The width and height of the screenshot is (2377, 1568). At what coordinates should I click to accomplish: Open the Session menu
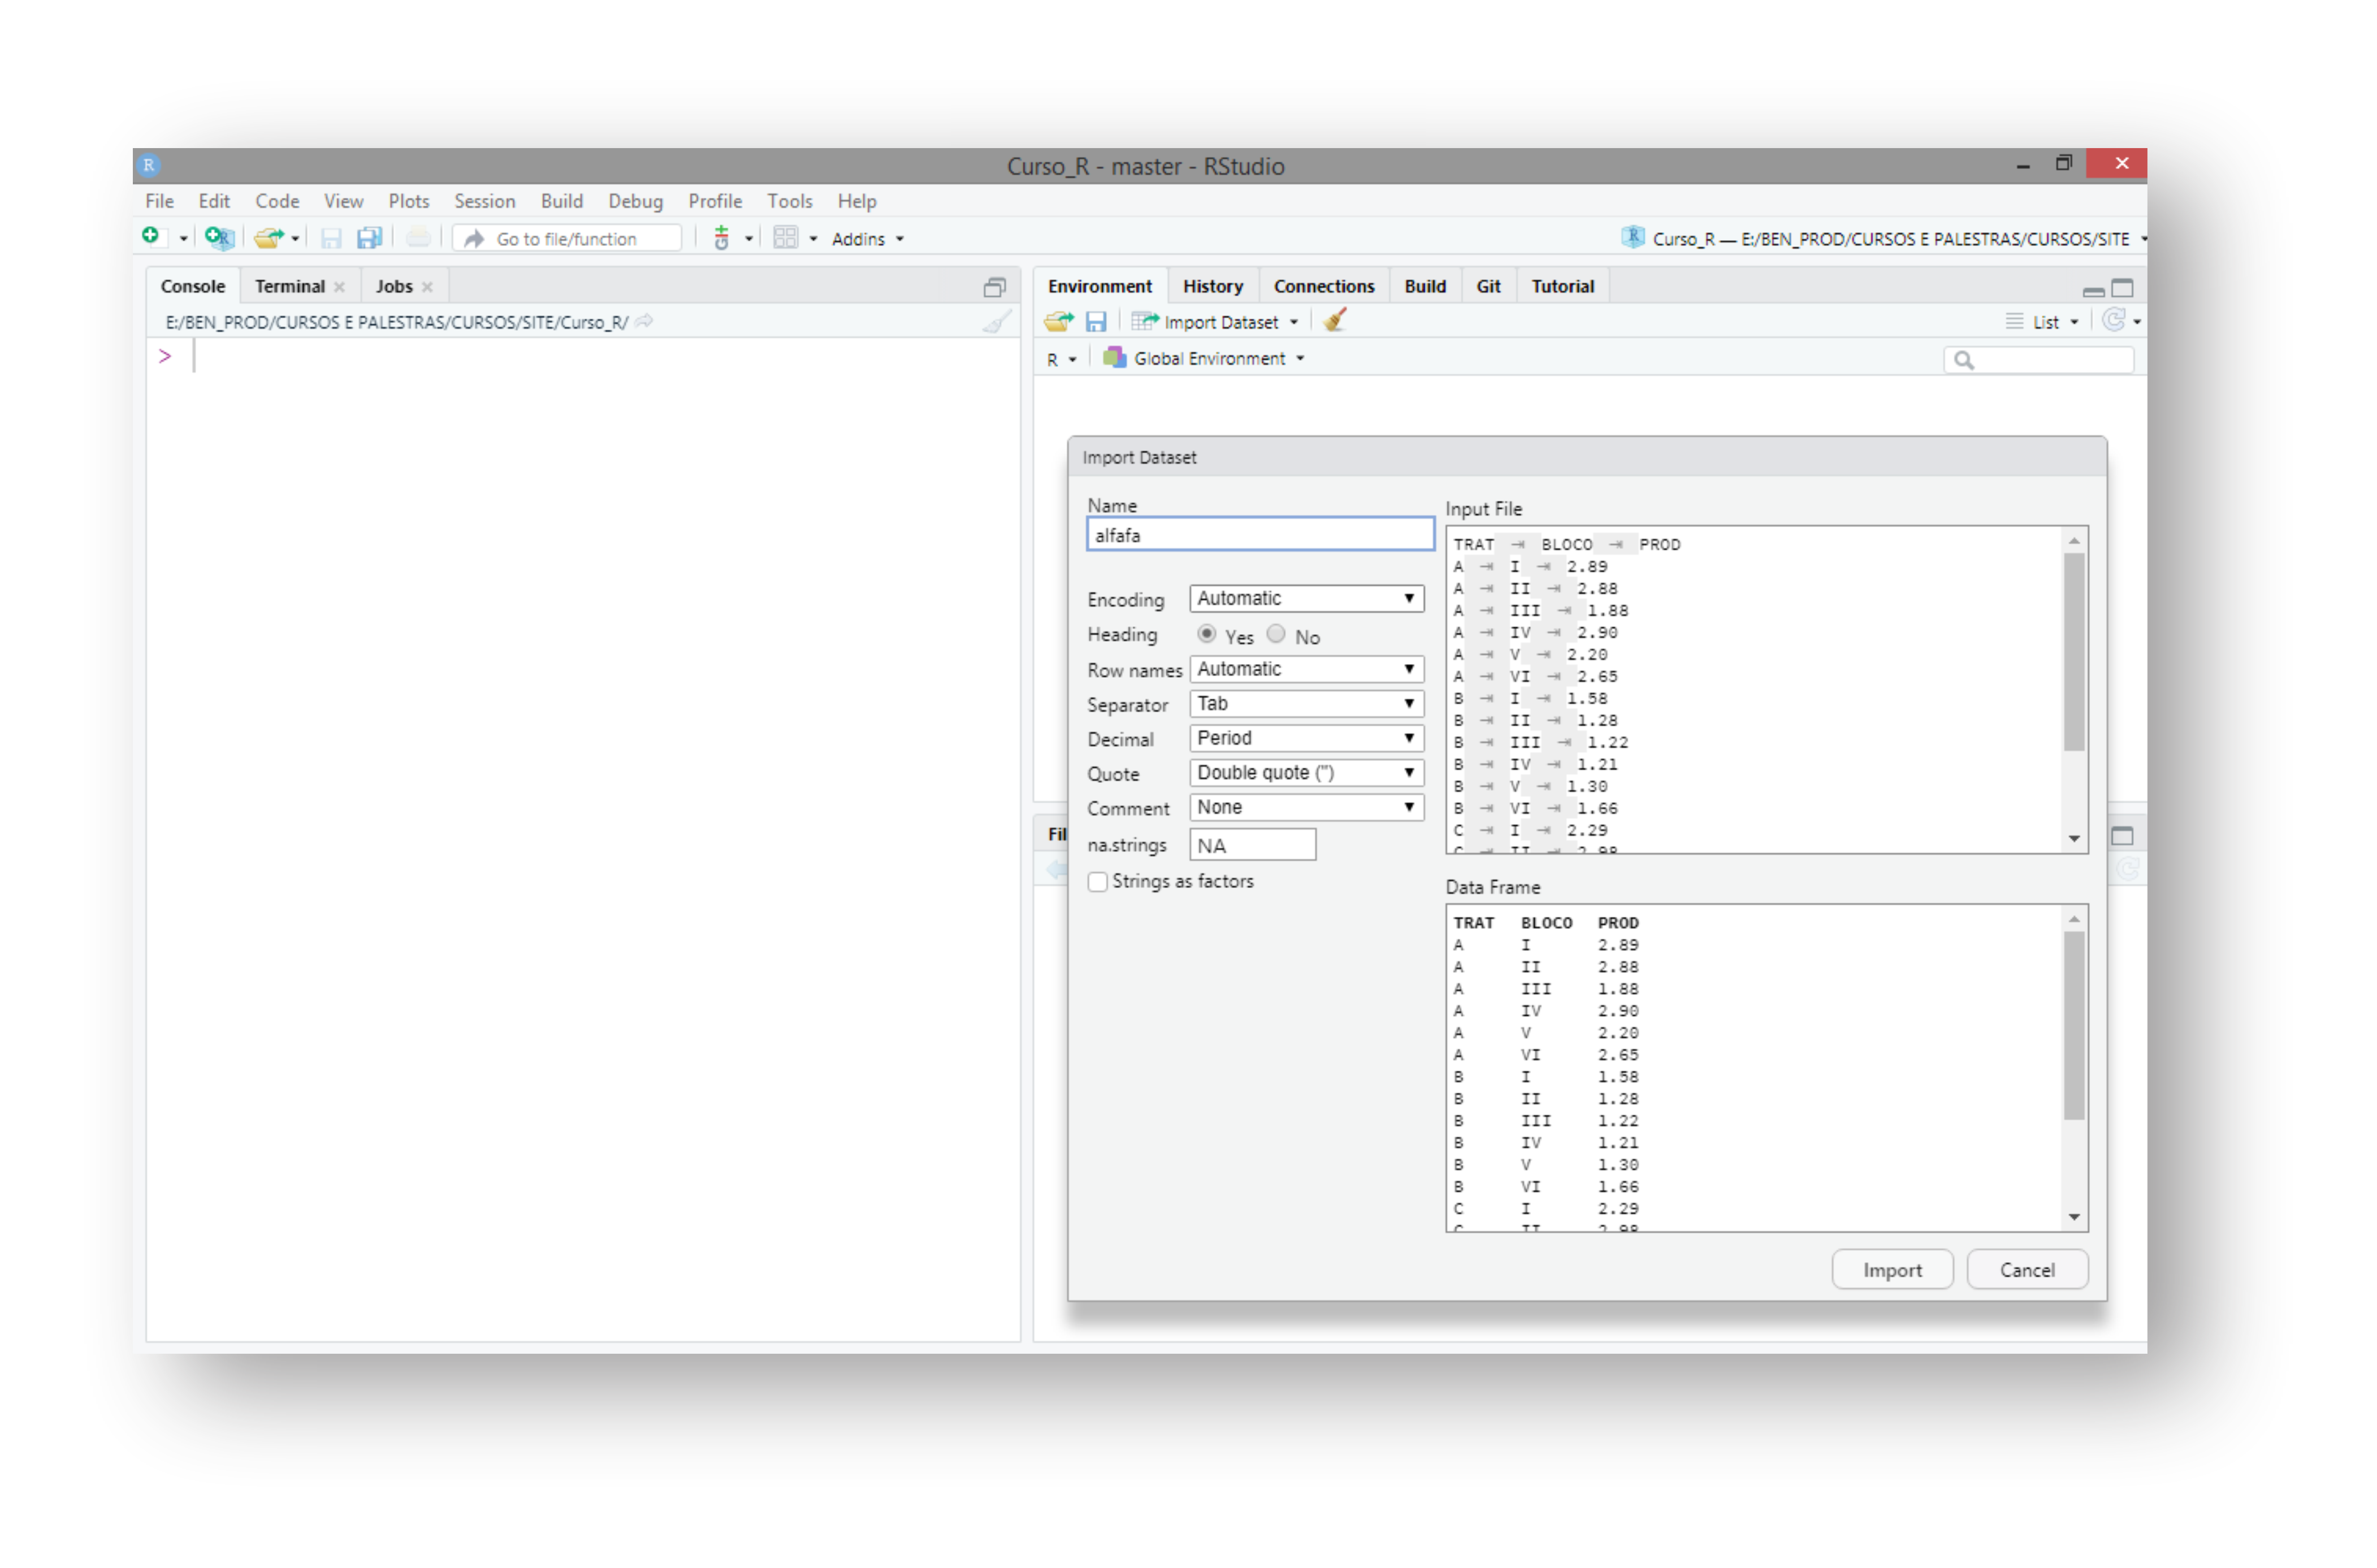[x=485, y=201]
